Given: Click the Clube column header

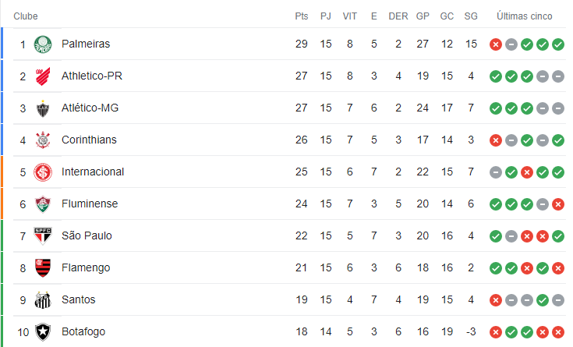Looking at the screenshot, I should click(x=26, y=16).
